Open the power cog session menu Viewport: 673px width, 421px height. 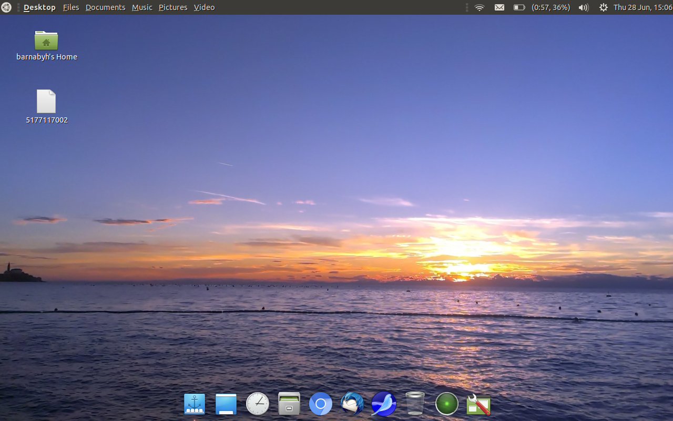click(x=603, y=7)
